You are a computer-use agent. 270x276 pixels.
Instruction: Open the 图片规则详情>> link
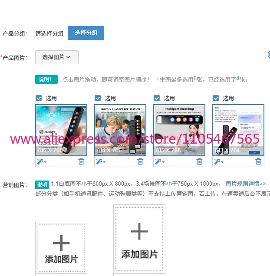[x=246, y=184]
